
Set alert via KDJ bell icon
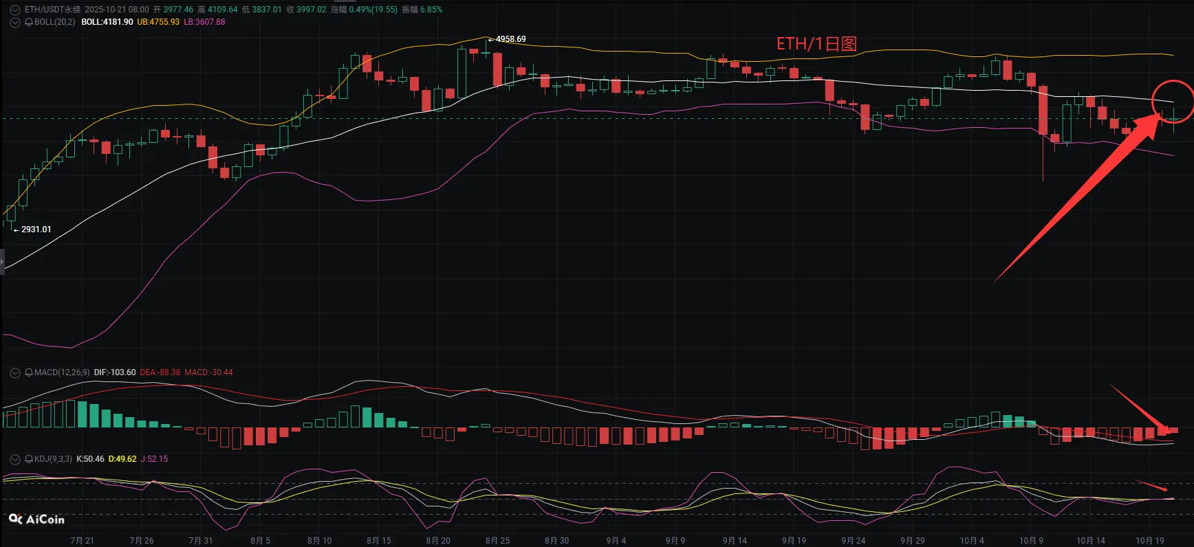(x=29, y=459)
